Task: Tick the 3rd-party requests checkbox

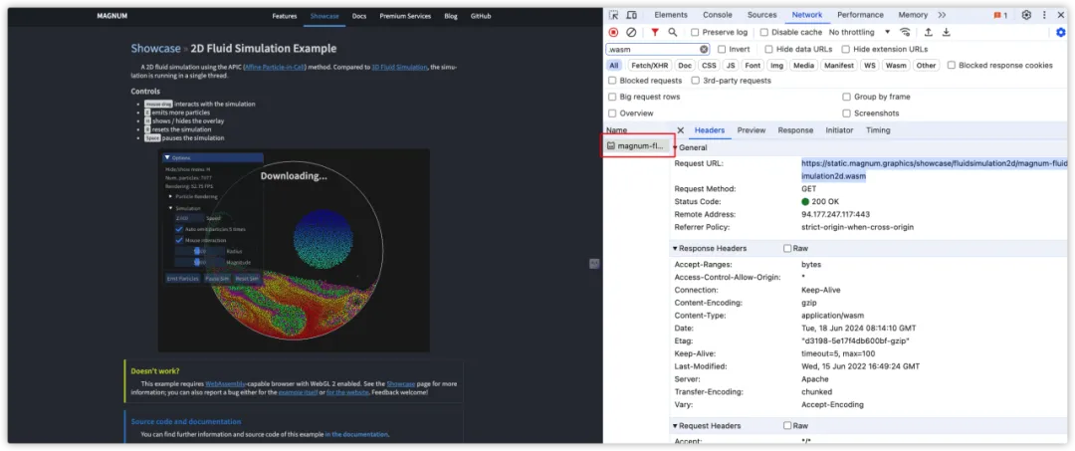Action: (696, 81)
